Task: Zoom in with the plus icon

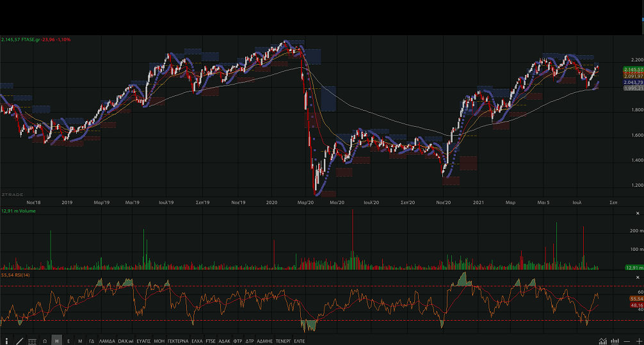Action: click(x=638, y=341)
